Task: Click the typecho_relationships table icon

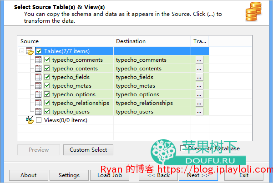Action: pyautogui.click(x=38, y=103)
